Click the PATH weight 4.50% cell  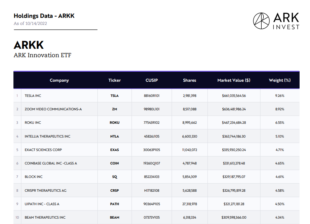pos(280,204)
